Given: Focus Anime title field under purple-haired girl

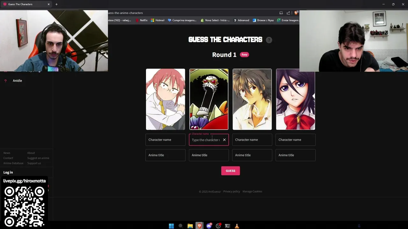Looking at the screenshot, I should [x=295, y=155].
